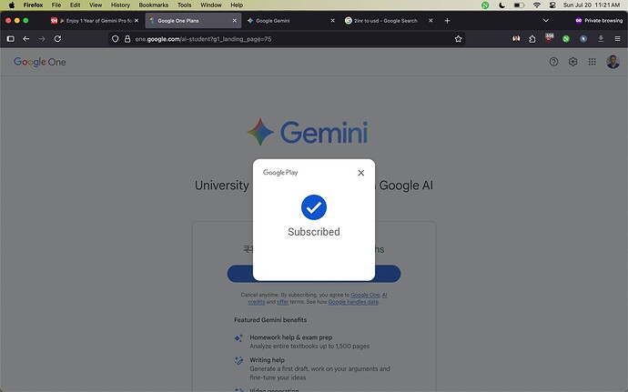Open the Google account profile picture
The width and height of the screenshot is (628, 392).
[x=613, y=62]
